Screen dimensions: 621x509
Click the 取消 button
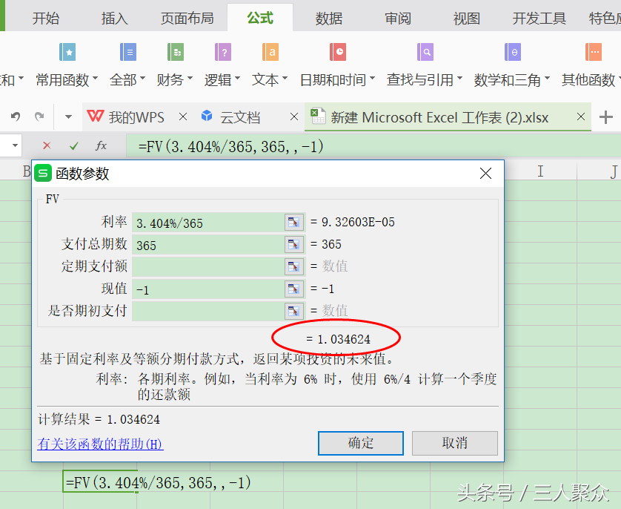(x=455, y=443)
